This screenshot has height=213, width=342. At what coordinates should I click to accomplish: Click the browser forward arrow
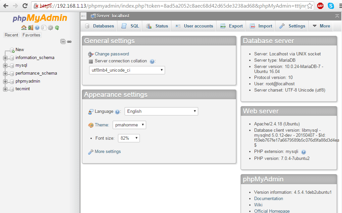[15, 6]
